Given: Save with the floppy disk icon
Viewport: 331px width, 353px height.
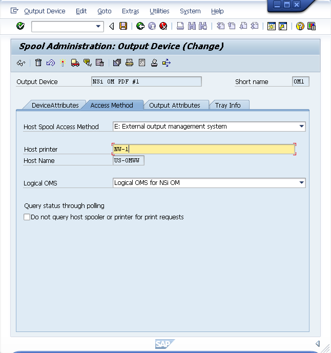Looking at the screenshot, I should tap(123, 26).
